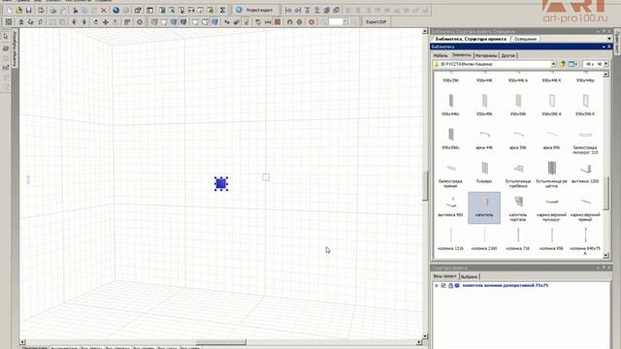Click the viewport horizontal scrollbar left arrow
621x349 pixels.
point(22,342)
